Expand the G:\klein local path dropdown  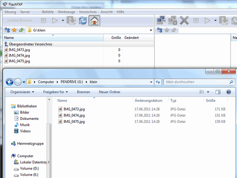coord(151,30)
